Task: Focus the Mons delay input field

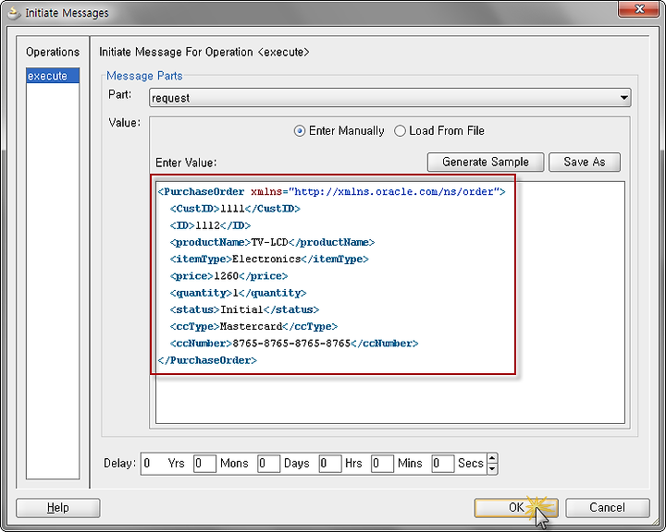Action: click(204, 464)
